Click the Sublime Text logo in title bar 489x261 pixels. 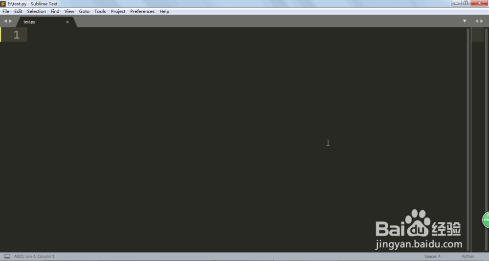click(3, 4)
